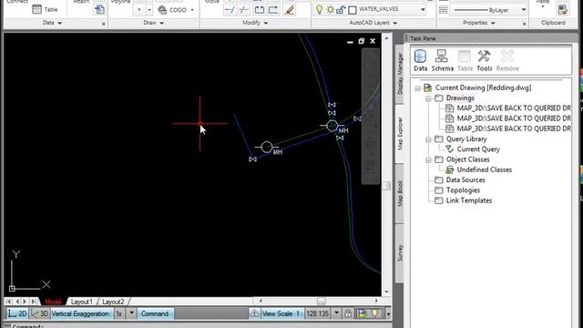Click the Paste clipboard icon in ribbon

coord(563,10)
